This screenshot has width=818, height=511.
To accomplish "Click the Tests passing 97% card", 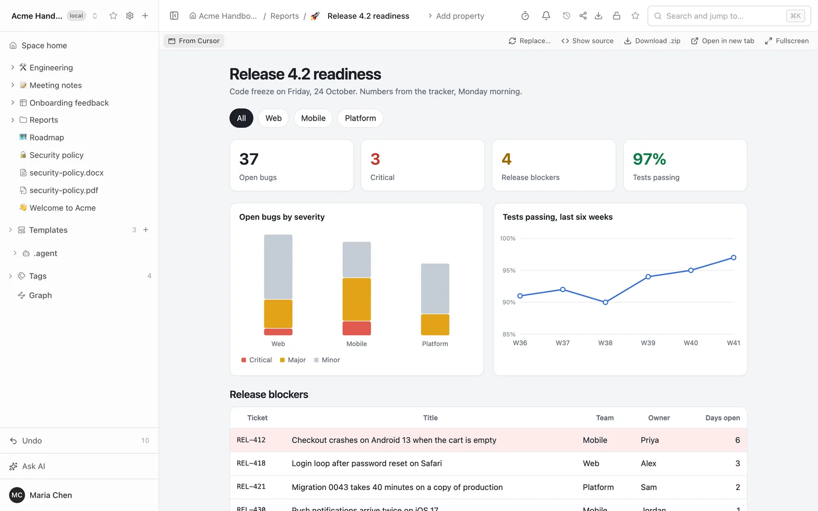I will (685, 166).
